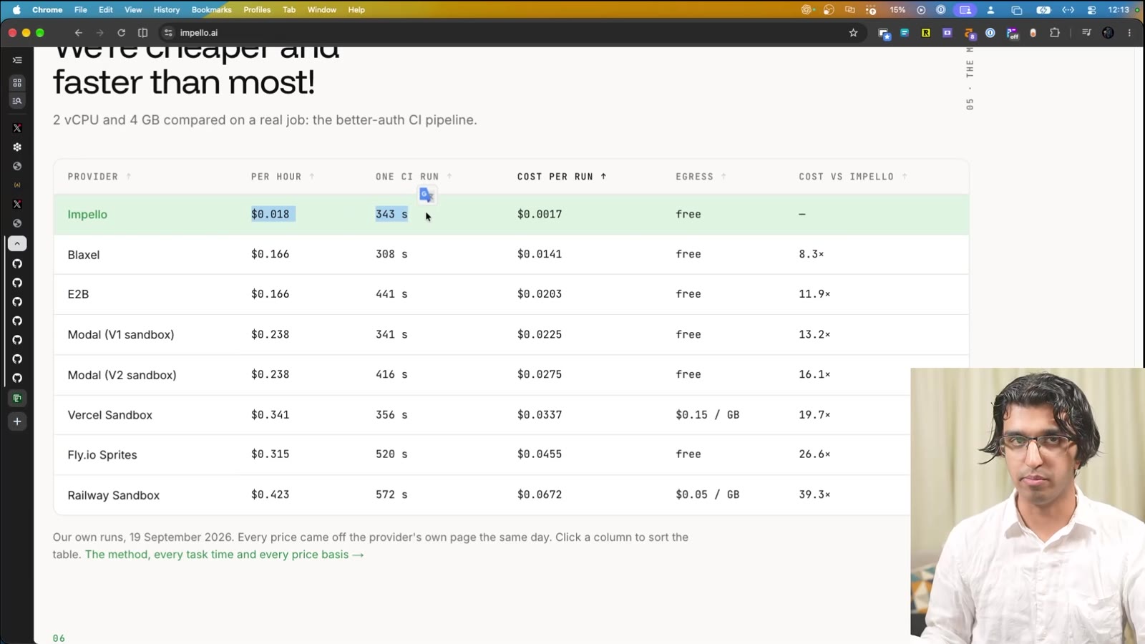Bookmark this page with the star
This screenshot has width=1145, height=644.
pyautogui.click(x=853, y=33)
